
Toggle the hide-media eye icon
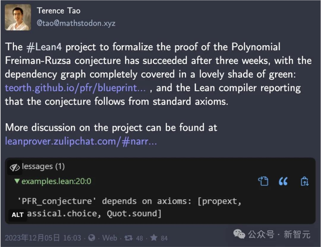15,167
